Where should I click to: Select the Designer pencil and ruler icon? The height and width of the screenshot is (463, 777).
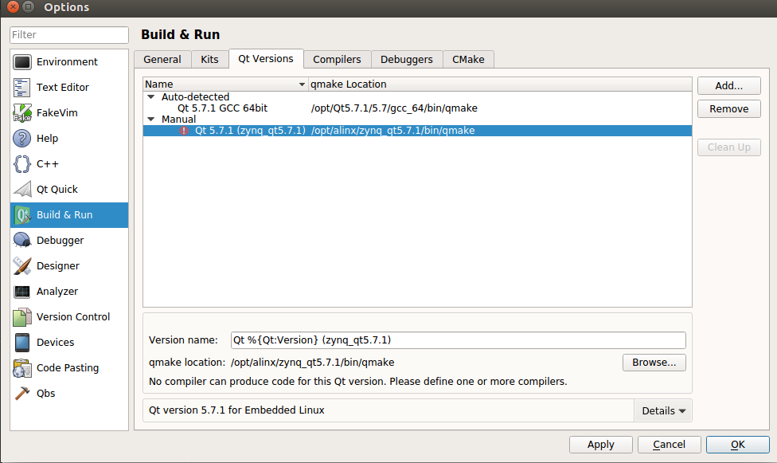click(x=22, y=266)
